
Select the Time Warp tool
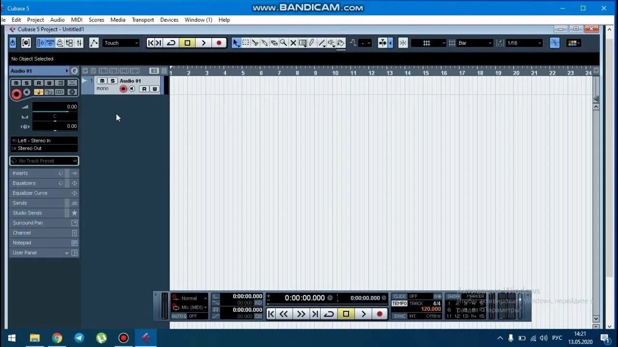point(303,43)
